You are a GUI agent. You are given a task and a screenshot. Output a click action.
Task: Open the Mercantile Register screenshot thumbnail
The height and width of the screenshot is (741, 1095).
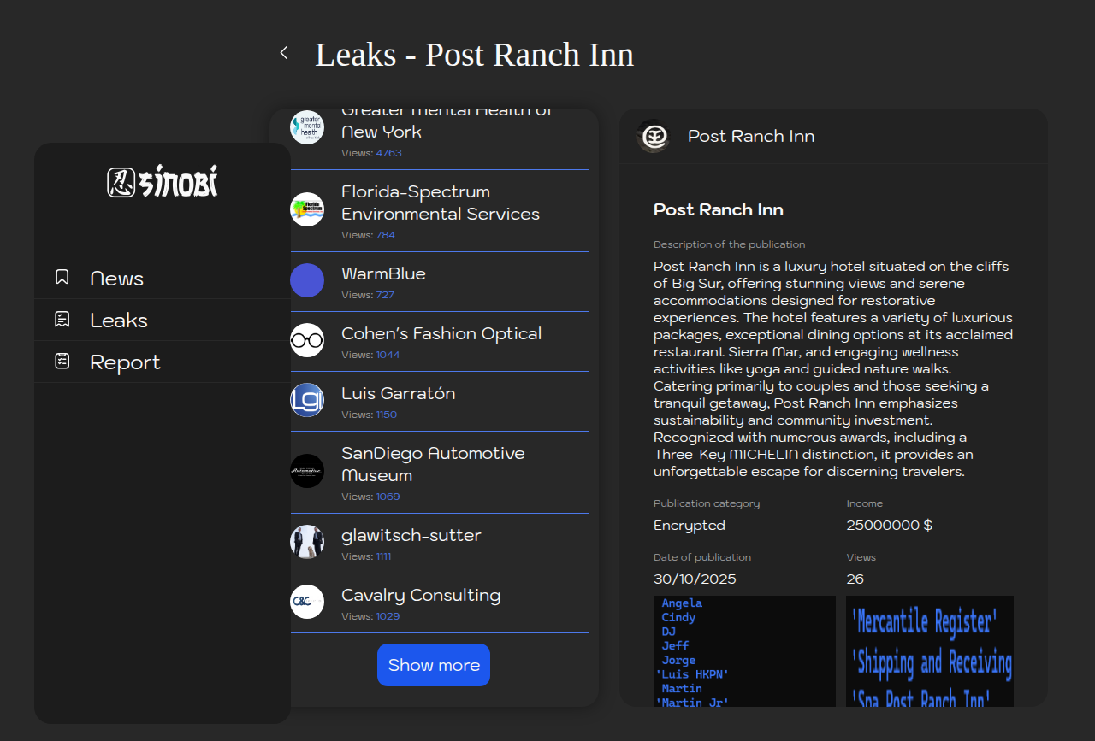(x=930, y=651)
